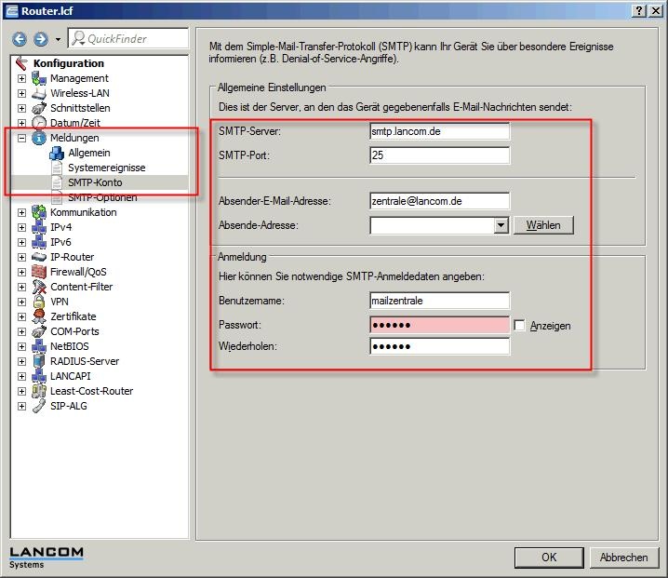Click the Content-Filter icon
This screenshot has width=668, height=578.
coord(39,287)
